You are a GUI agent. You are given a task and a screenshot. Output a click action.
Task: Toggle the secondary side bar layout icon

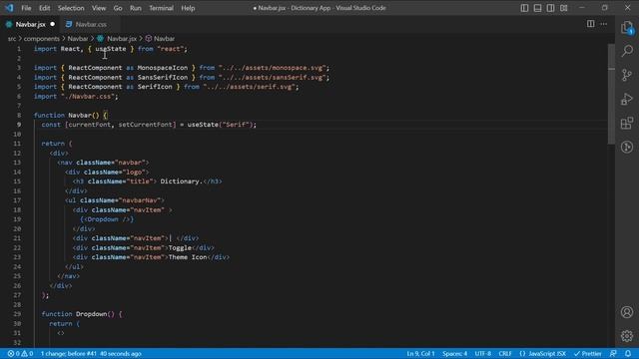[550, 8]
